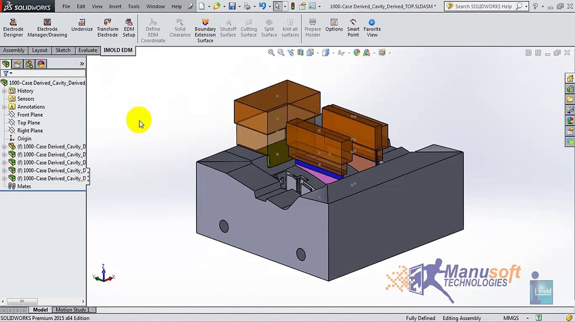Select Front Plane in feature tree
The height and width of the screenshot is (322, 575).
[30, 115]
